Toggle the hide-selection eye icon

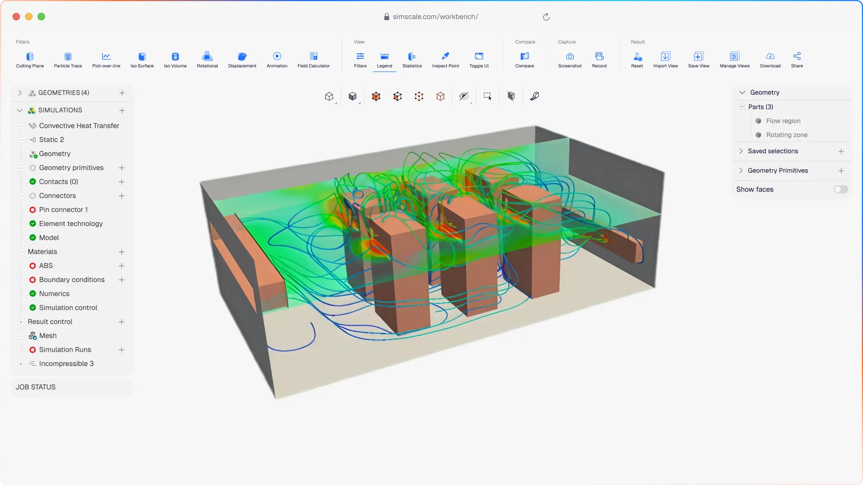click(x=464, y=96)
